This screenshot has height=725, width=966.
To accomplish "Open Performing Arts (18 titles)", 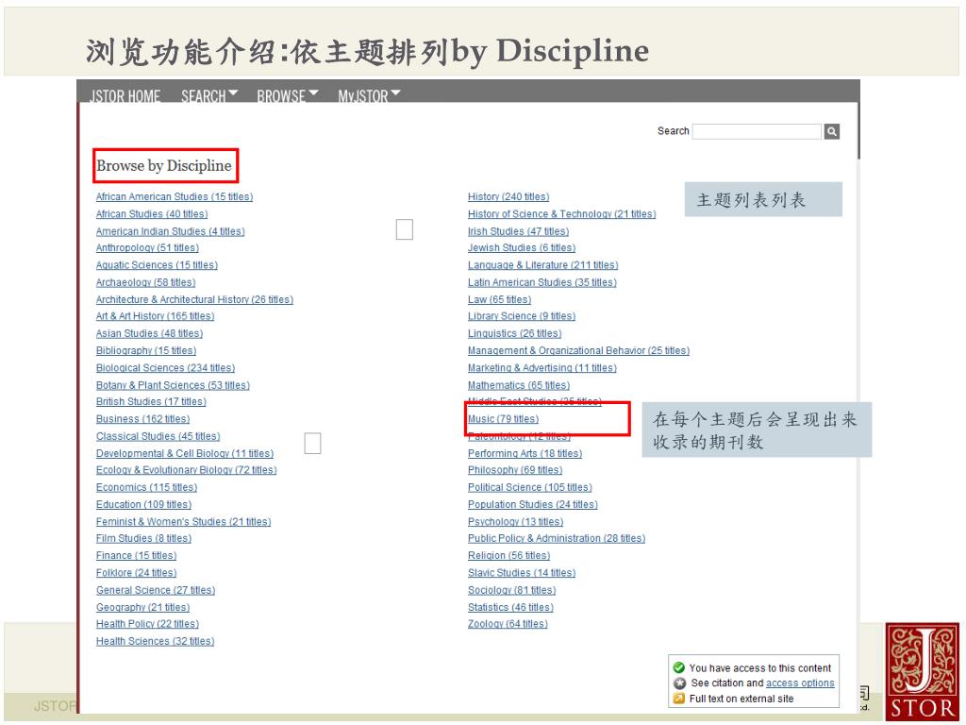I will point(525,454).
